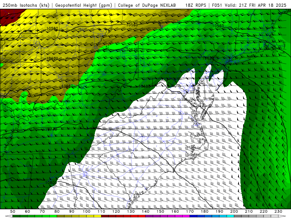Viewport: 291px width, 218px height.
Task: Click the 60 value on the color scale
Action: pos(27,211)
